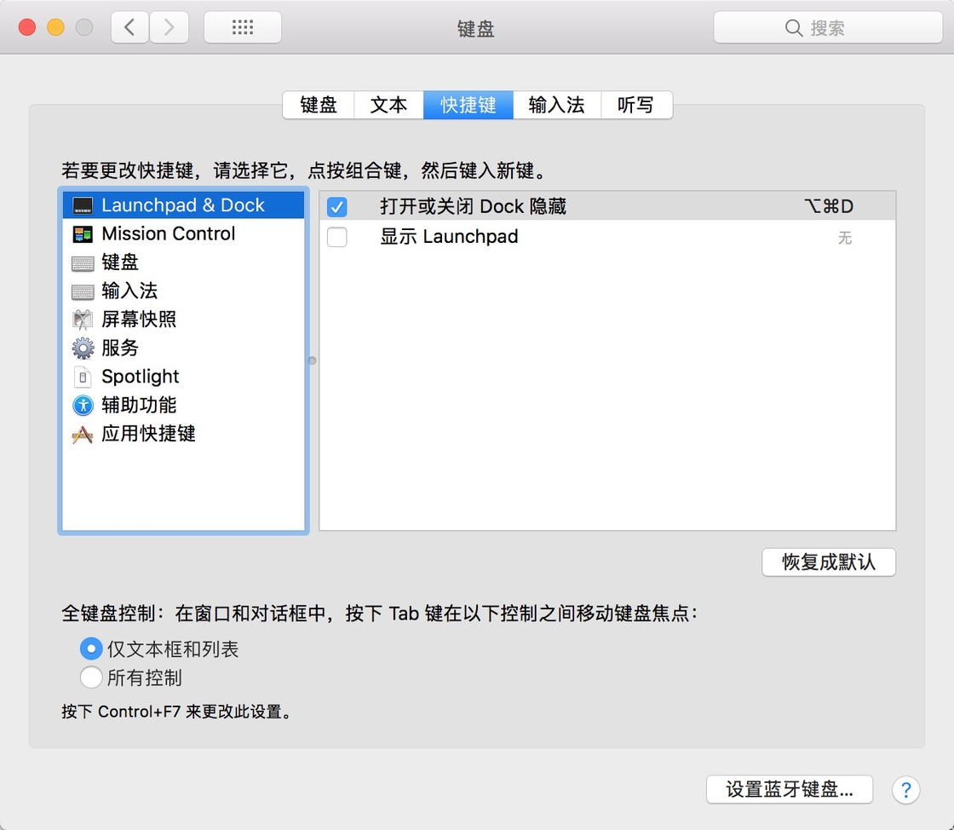Click the screenshot icon beside 屏幕快照
Screen dimensions: 954x830
(x=83, y=320)
